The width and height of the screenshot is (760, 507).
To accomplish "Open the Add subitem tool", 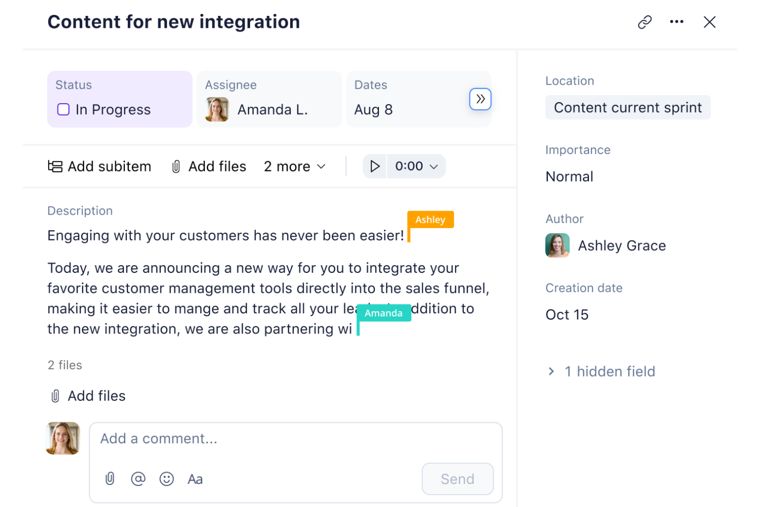I will coord(100,166).
